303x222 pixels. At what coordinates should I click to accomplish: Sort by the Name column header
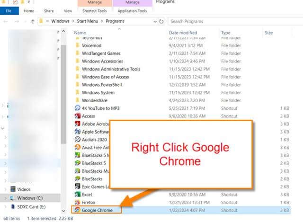pos(80,33)
